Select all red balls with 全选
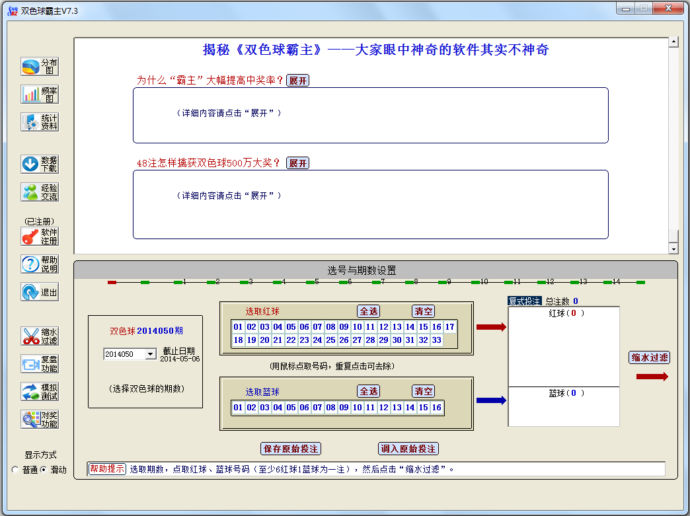690x516 pixels. pyautogui.click(x=368, y=311)
